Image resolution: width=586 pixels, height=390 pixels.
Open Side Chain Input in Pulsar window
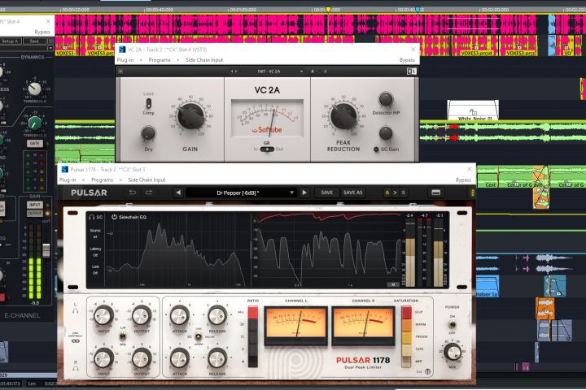pos(146,180)
